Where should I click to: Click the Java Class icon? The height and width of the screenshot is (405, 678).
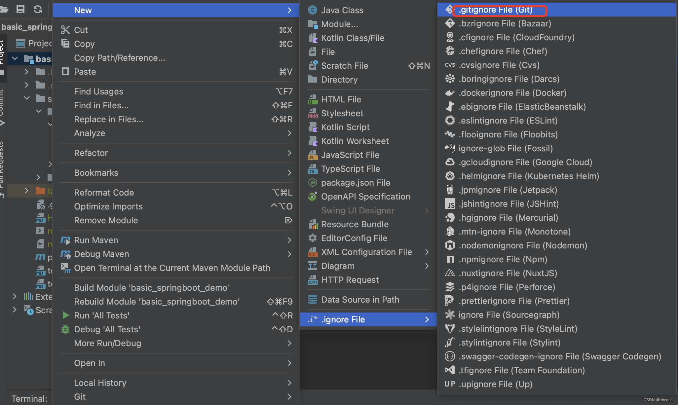(312, 10)
